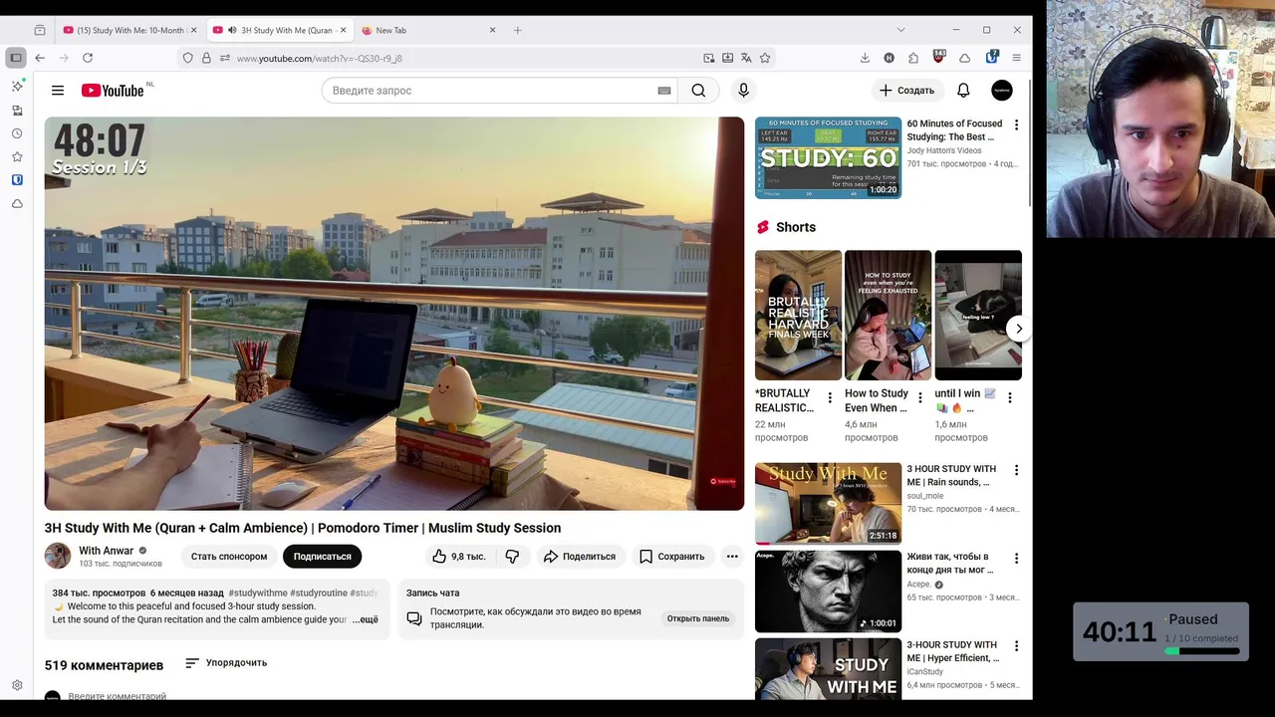Open options for BRUTALLY REALISTIC short
The image size is (1275, 717).
pyautogui.click(x=830, y=398)
